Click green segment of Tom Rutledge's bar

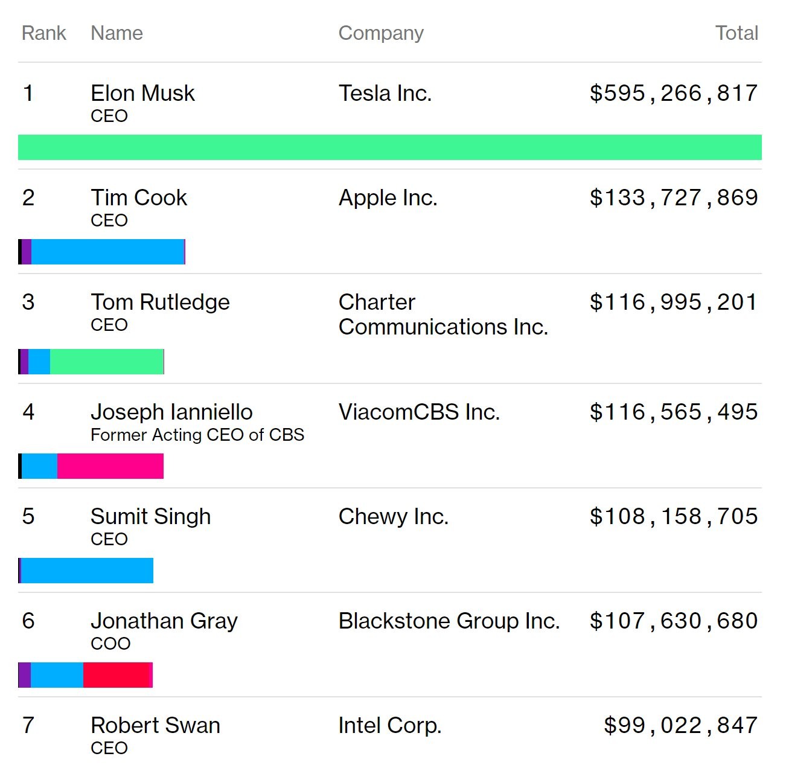pyautogui.click(x=106, y=362)
